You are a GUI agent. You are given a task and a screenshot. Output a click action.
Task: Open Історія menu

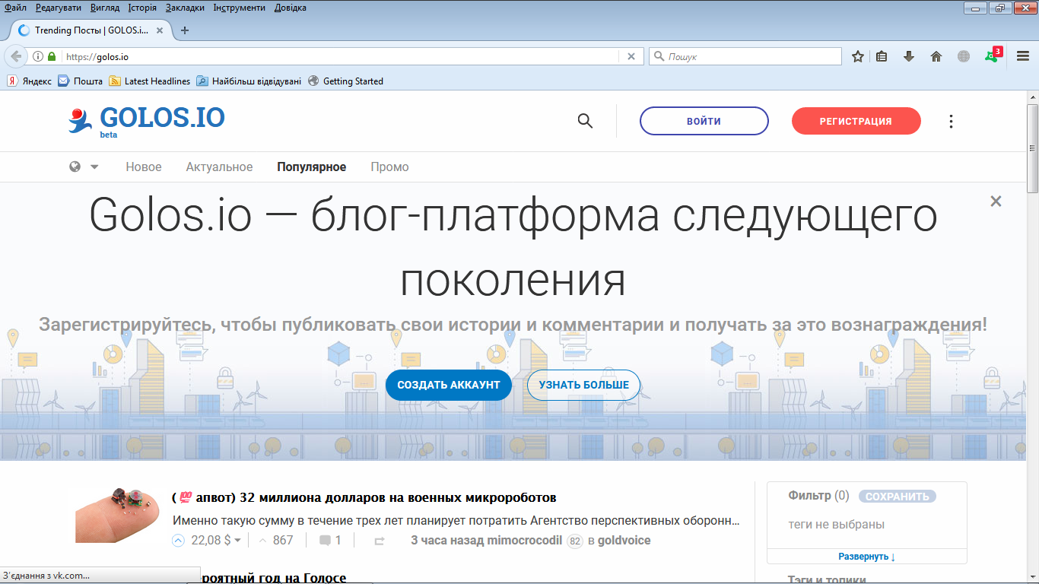pos(141,8)
